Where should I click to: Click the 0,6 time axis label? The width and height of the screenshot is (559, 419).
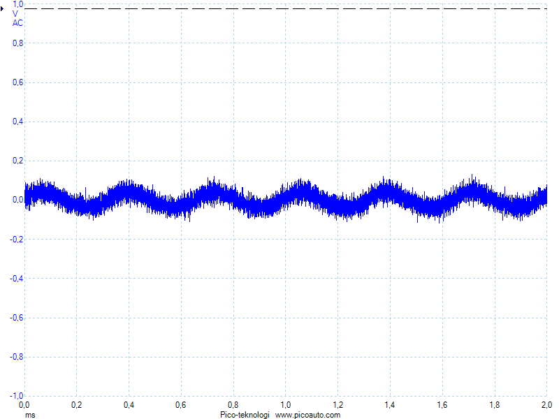pos(181,405)
